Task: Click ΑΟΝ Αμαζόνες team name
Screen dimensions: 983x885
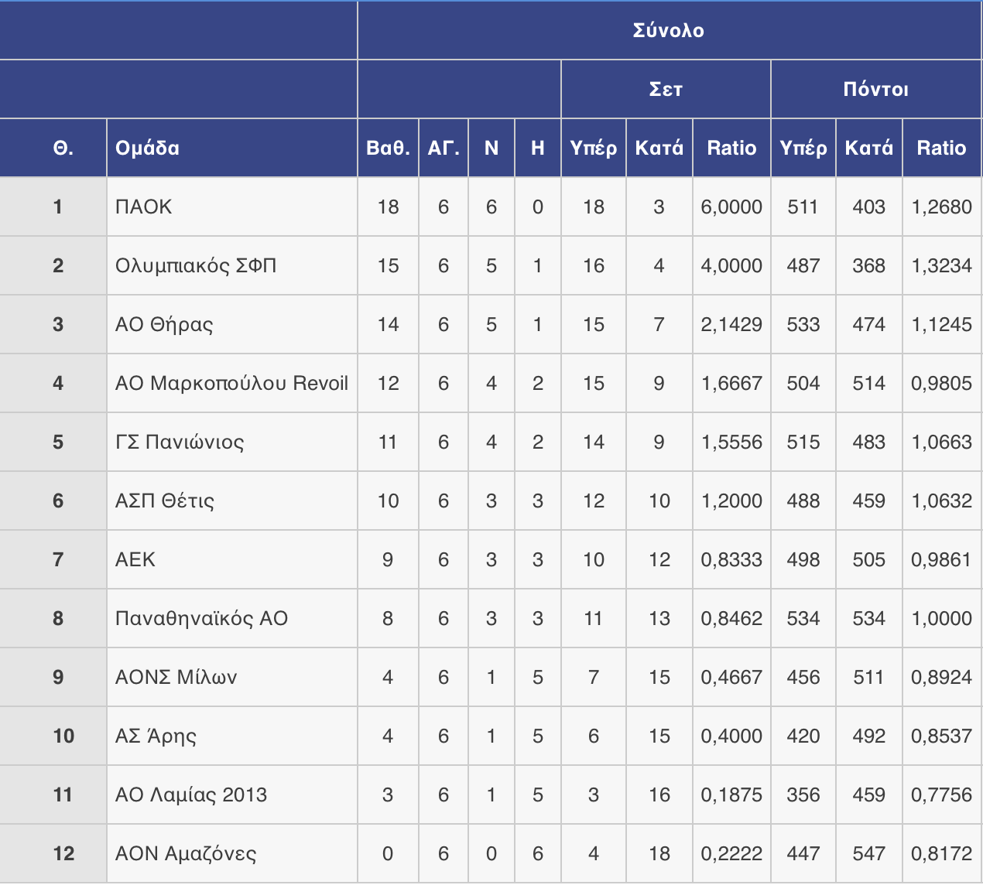Action: [x=186, y=853]
